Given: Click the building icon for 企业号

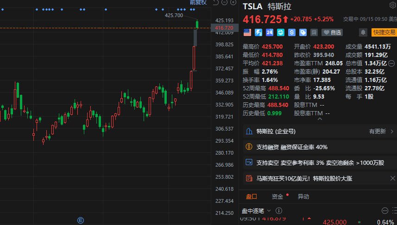Looking at the screenshot, I should pos(249,131).
